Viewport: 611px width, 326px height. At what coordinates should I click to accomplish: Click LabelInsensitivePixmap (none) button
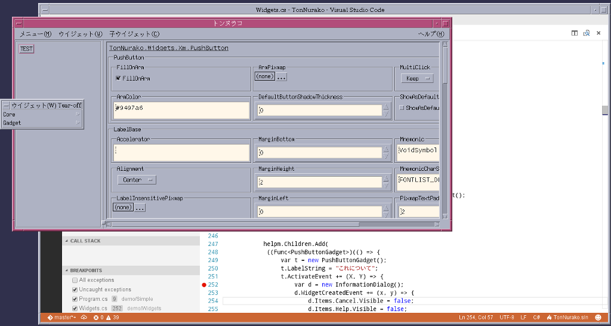123,207
